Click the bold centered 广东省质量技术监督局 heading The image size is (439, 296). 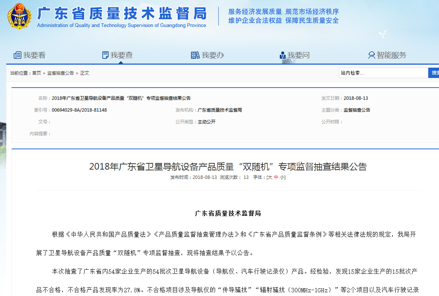point(228,213)
